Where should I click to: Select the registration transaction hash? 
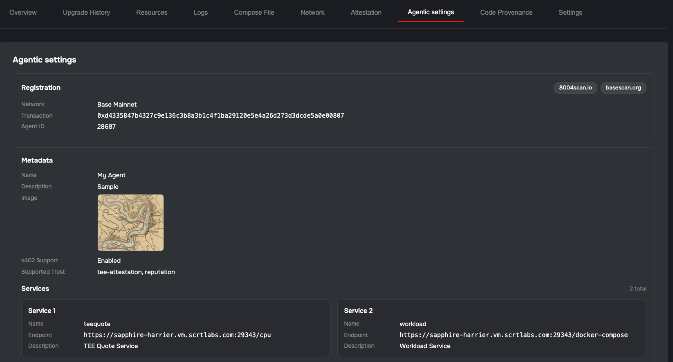point(220,116)
